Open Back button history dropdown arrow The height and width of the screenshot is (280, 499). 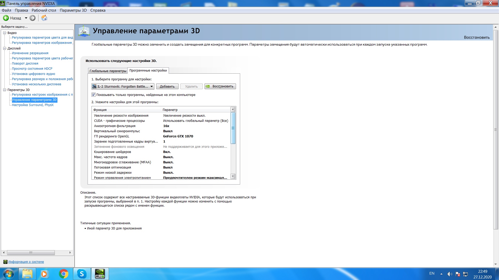(x=26, y=18)
